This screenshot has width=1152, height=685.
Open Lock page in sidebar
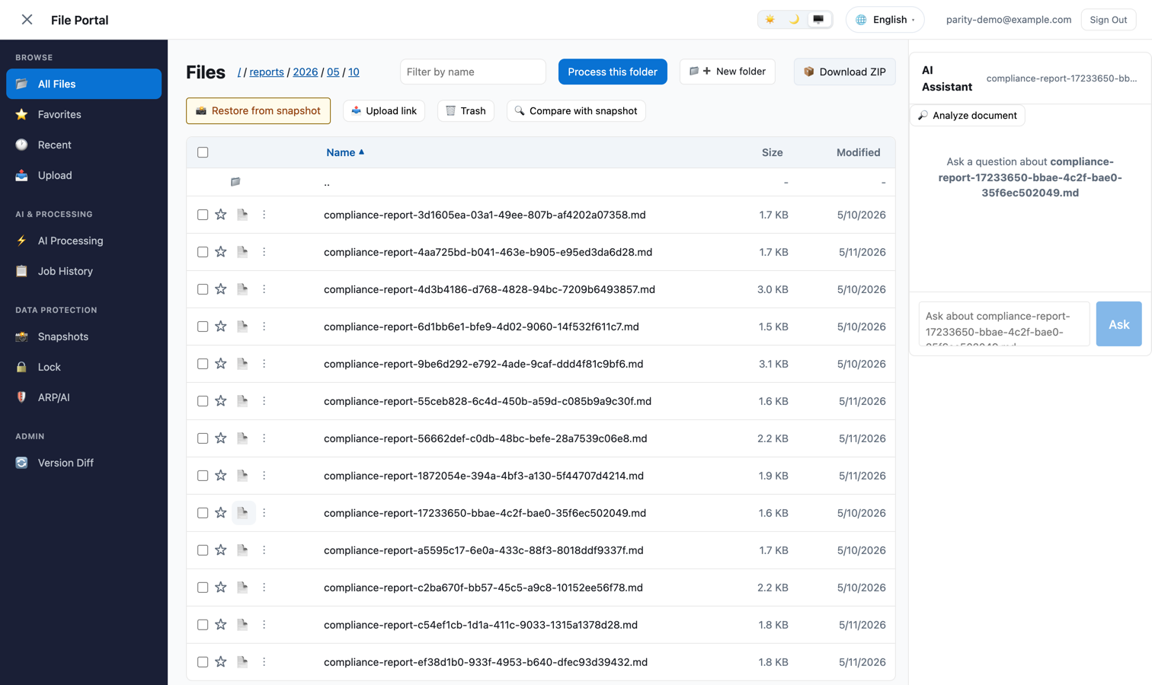[84, 367]
